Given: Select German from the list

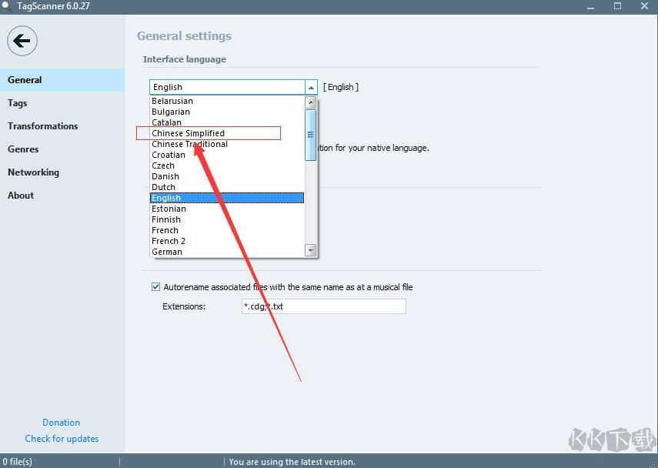Looking at the screenshot, I should click(227, 252).
